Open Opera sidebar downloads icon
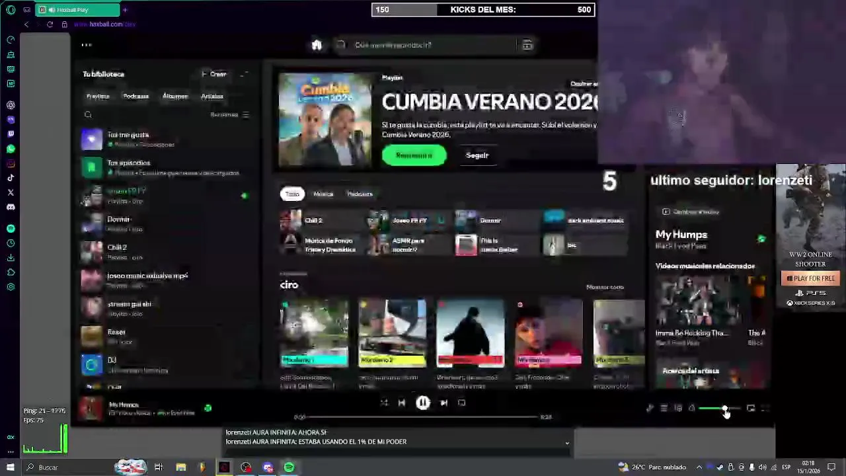This screenshot has height=476, width=846. coord(11,258)
